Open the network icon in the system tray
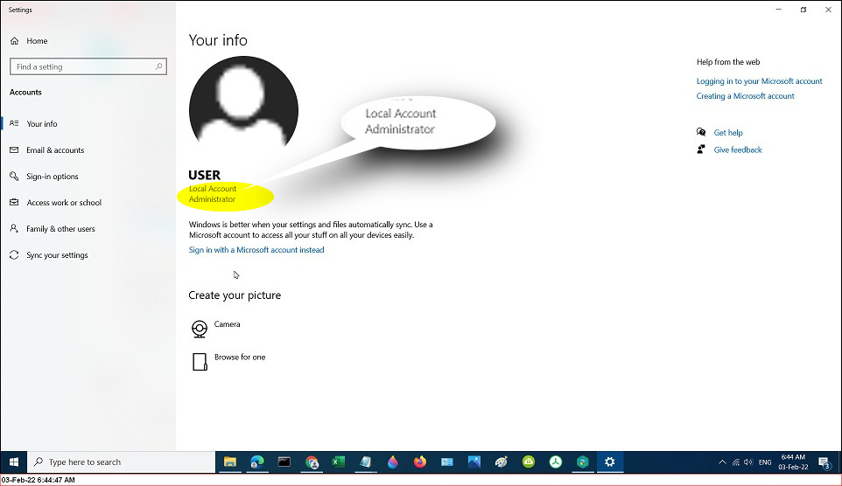842x486 pixels. [x=736, y=462]
